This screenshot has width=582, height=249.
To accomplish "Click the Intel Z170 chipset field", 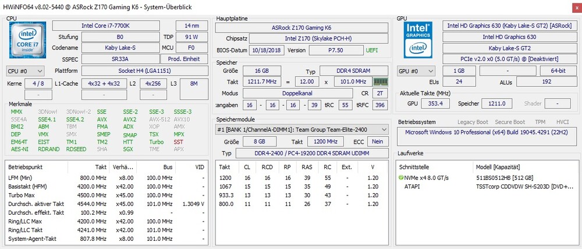I will click(x=318, y=38).
